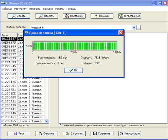Click the Тест button at bottom
Screen dimensions: 168x140
point(19,133)
